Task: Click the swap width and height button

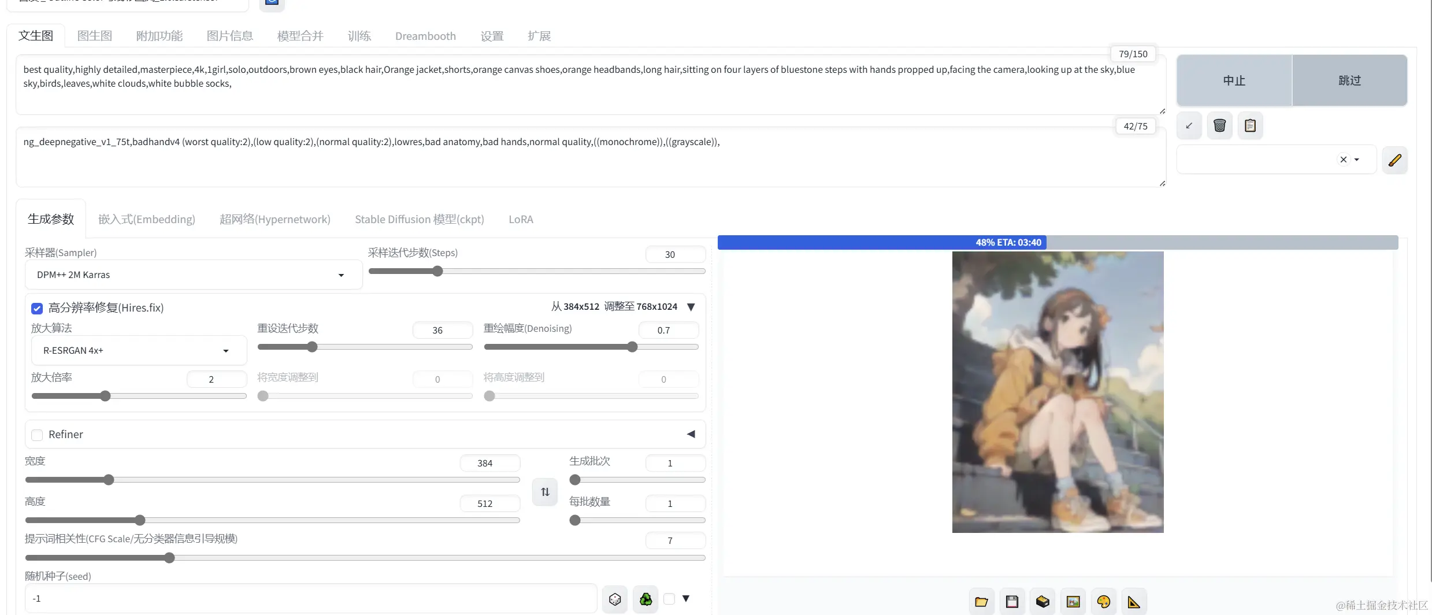Action: tap(545, 492)
